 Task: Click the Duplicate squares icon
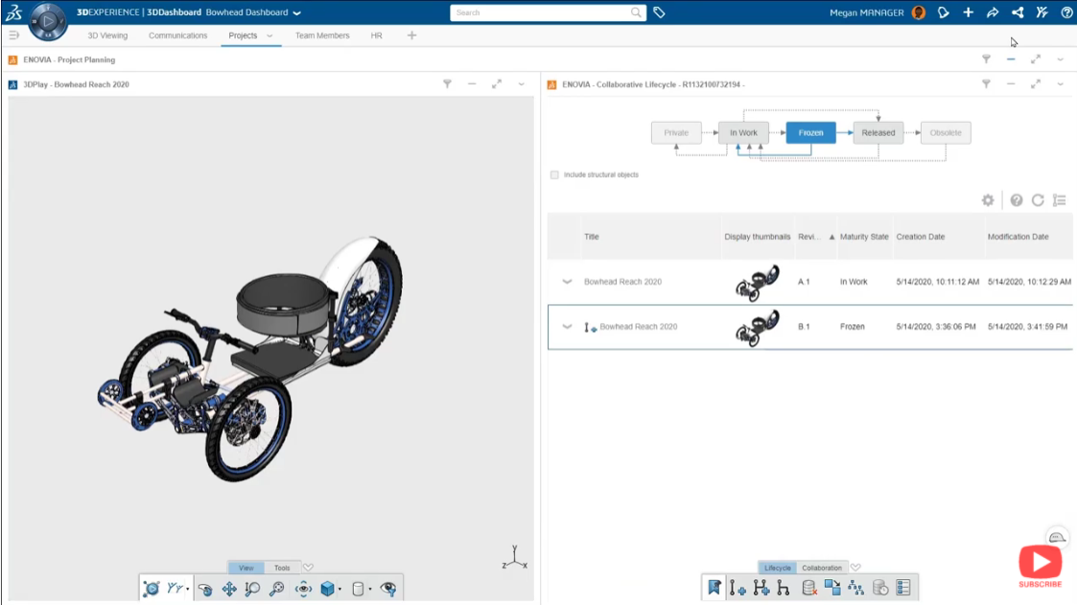(832, 588)
